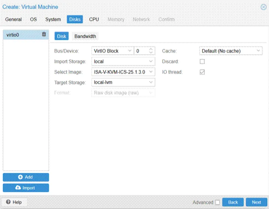Decrease the device number with down arrow

(x=151, y=53)
